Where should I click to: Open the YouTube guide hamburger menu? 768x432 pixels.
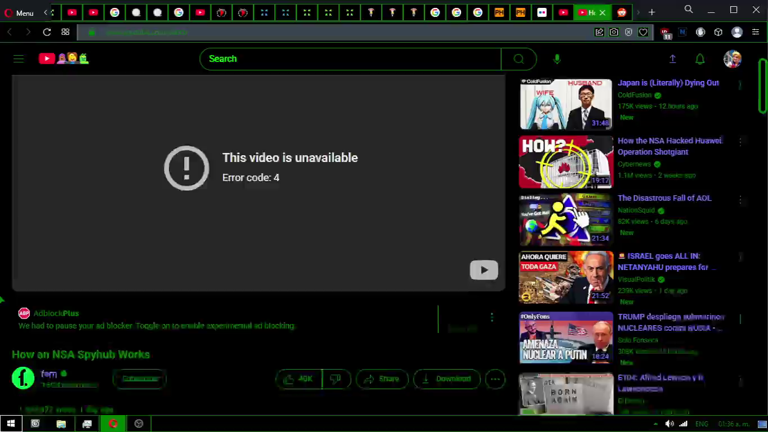pyautogui.click(x=19, y=58)
